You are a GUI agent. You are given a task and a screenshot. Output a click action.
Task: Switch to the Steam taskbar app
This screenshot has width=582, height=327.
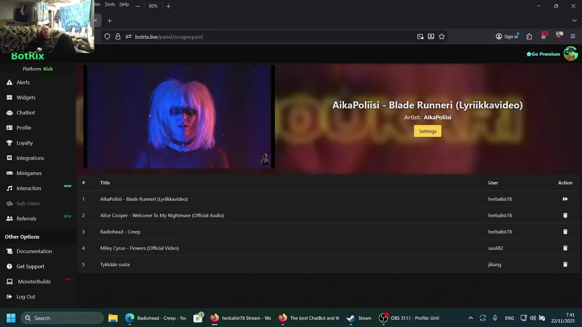point(359,318)
